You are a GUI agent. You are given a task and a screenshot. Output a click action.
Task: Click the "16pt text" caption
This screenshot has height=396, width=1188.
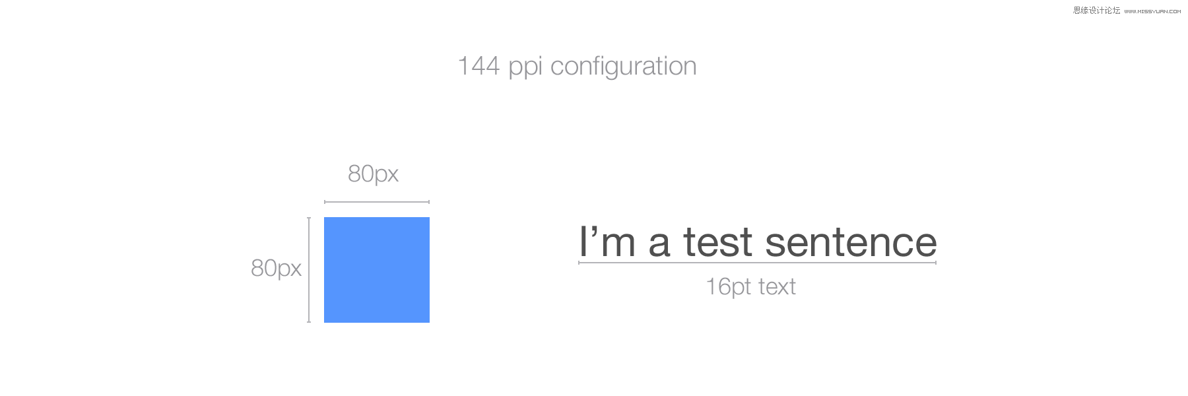(x=751, y=287)
